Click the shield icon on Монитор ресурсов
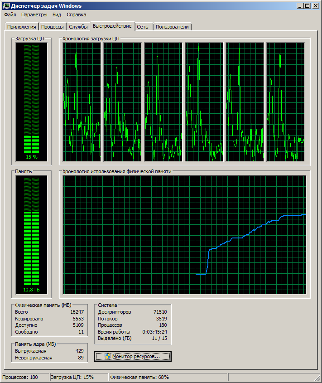The width and height of the screenshot is (322, 383). click(x=107, y=356)
